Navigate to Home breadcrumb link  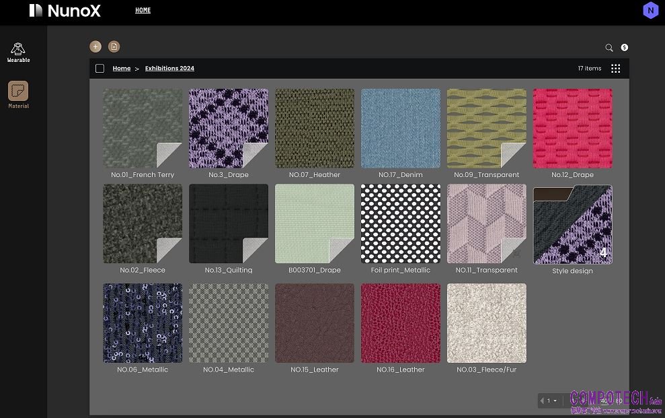122,69
